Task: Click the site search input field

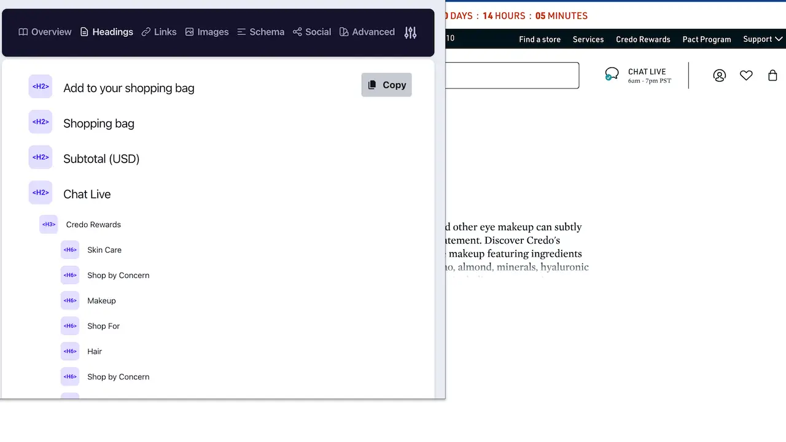Action: point(522,75)
